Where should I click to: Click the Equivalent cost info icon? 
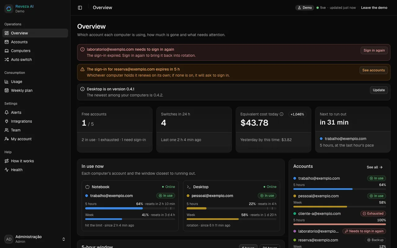(x=282, y=114)
